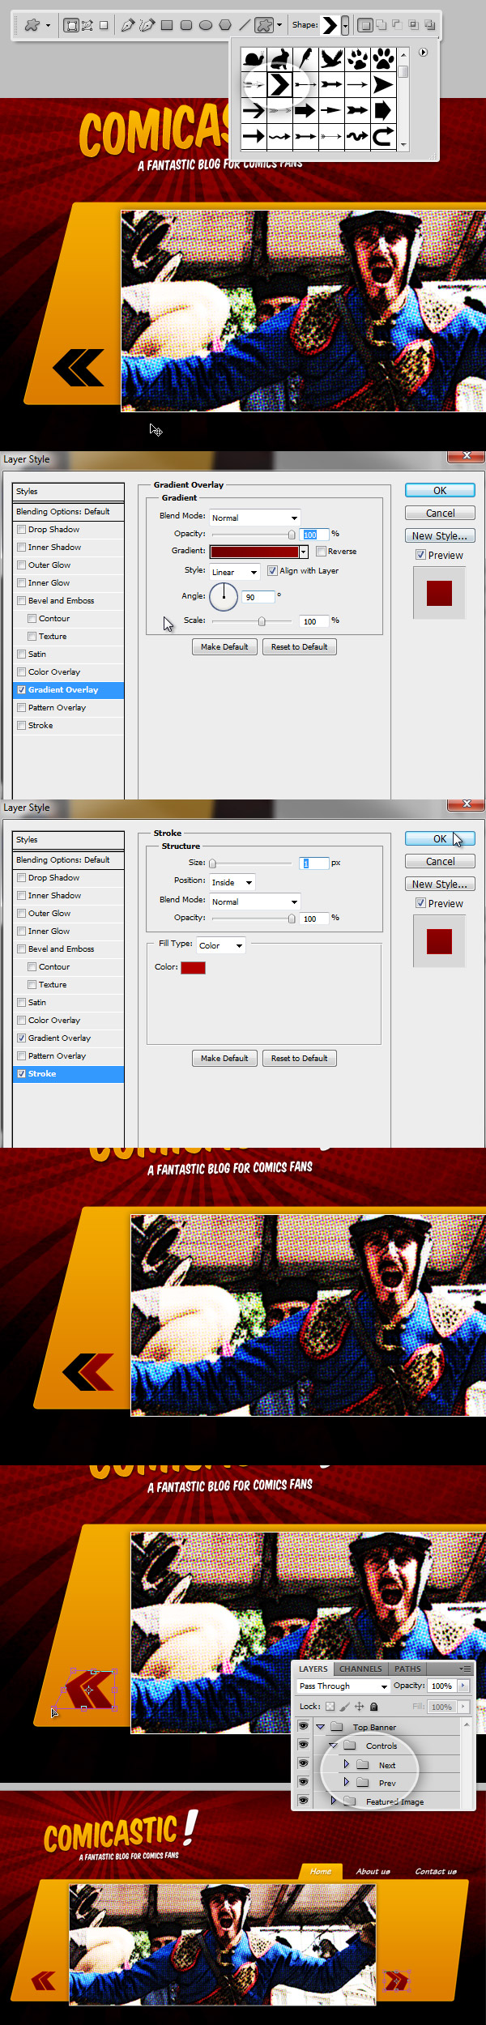Select the Pen tool in options bar

tap(127, 25)
